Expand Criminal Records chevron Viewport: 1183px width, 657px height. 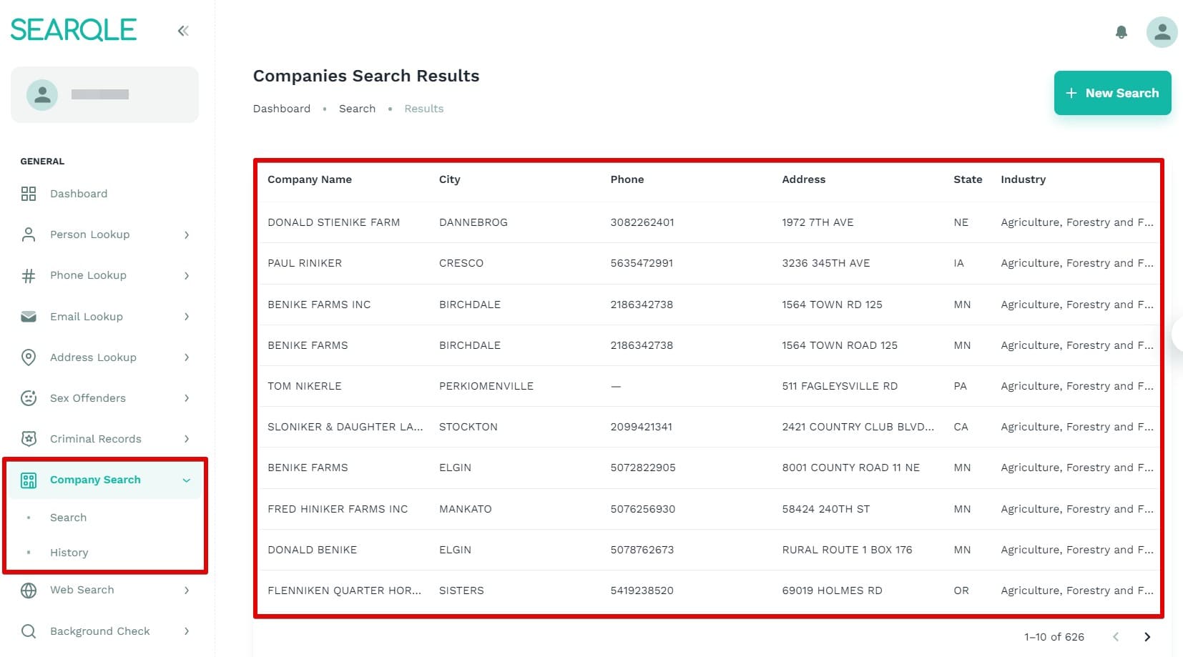187,439
